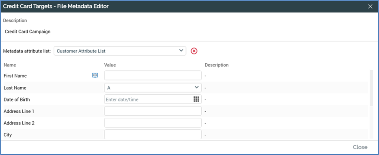Screen dimensions: 379x155
Task: Open the lookup book icon beside First Name
Action: 95,75
